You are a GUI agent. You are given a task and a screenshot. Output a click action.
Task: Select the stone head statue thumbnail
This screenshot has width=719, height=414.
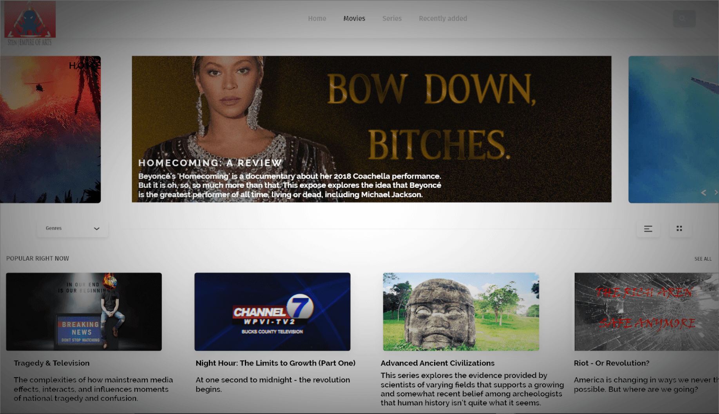click(x=461, y=312)
